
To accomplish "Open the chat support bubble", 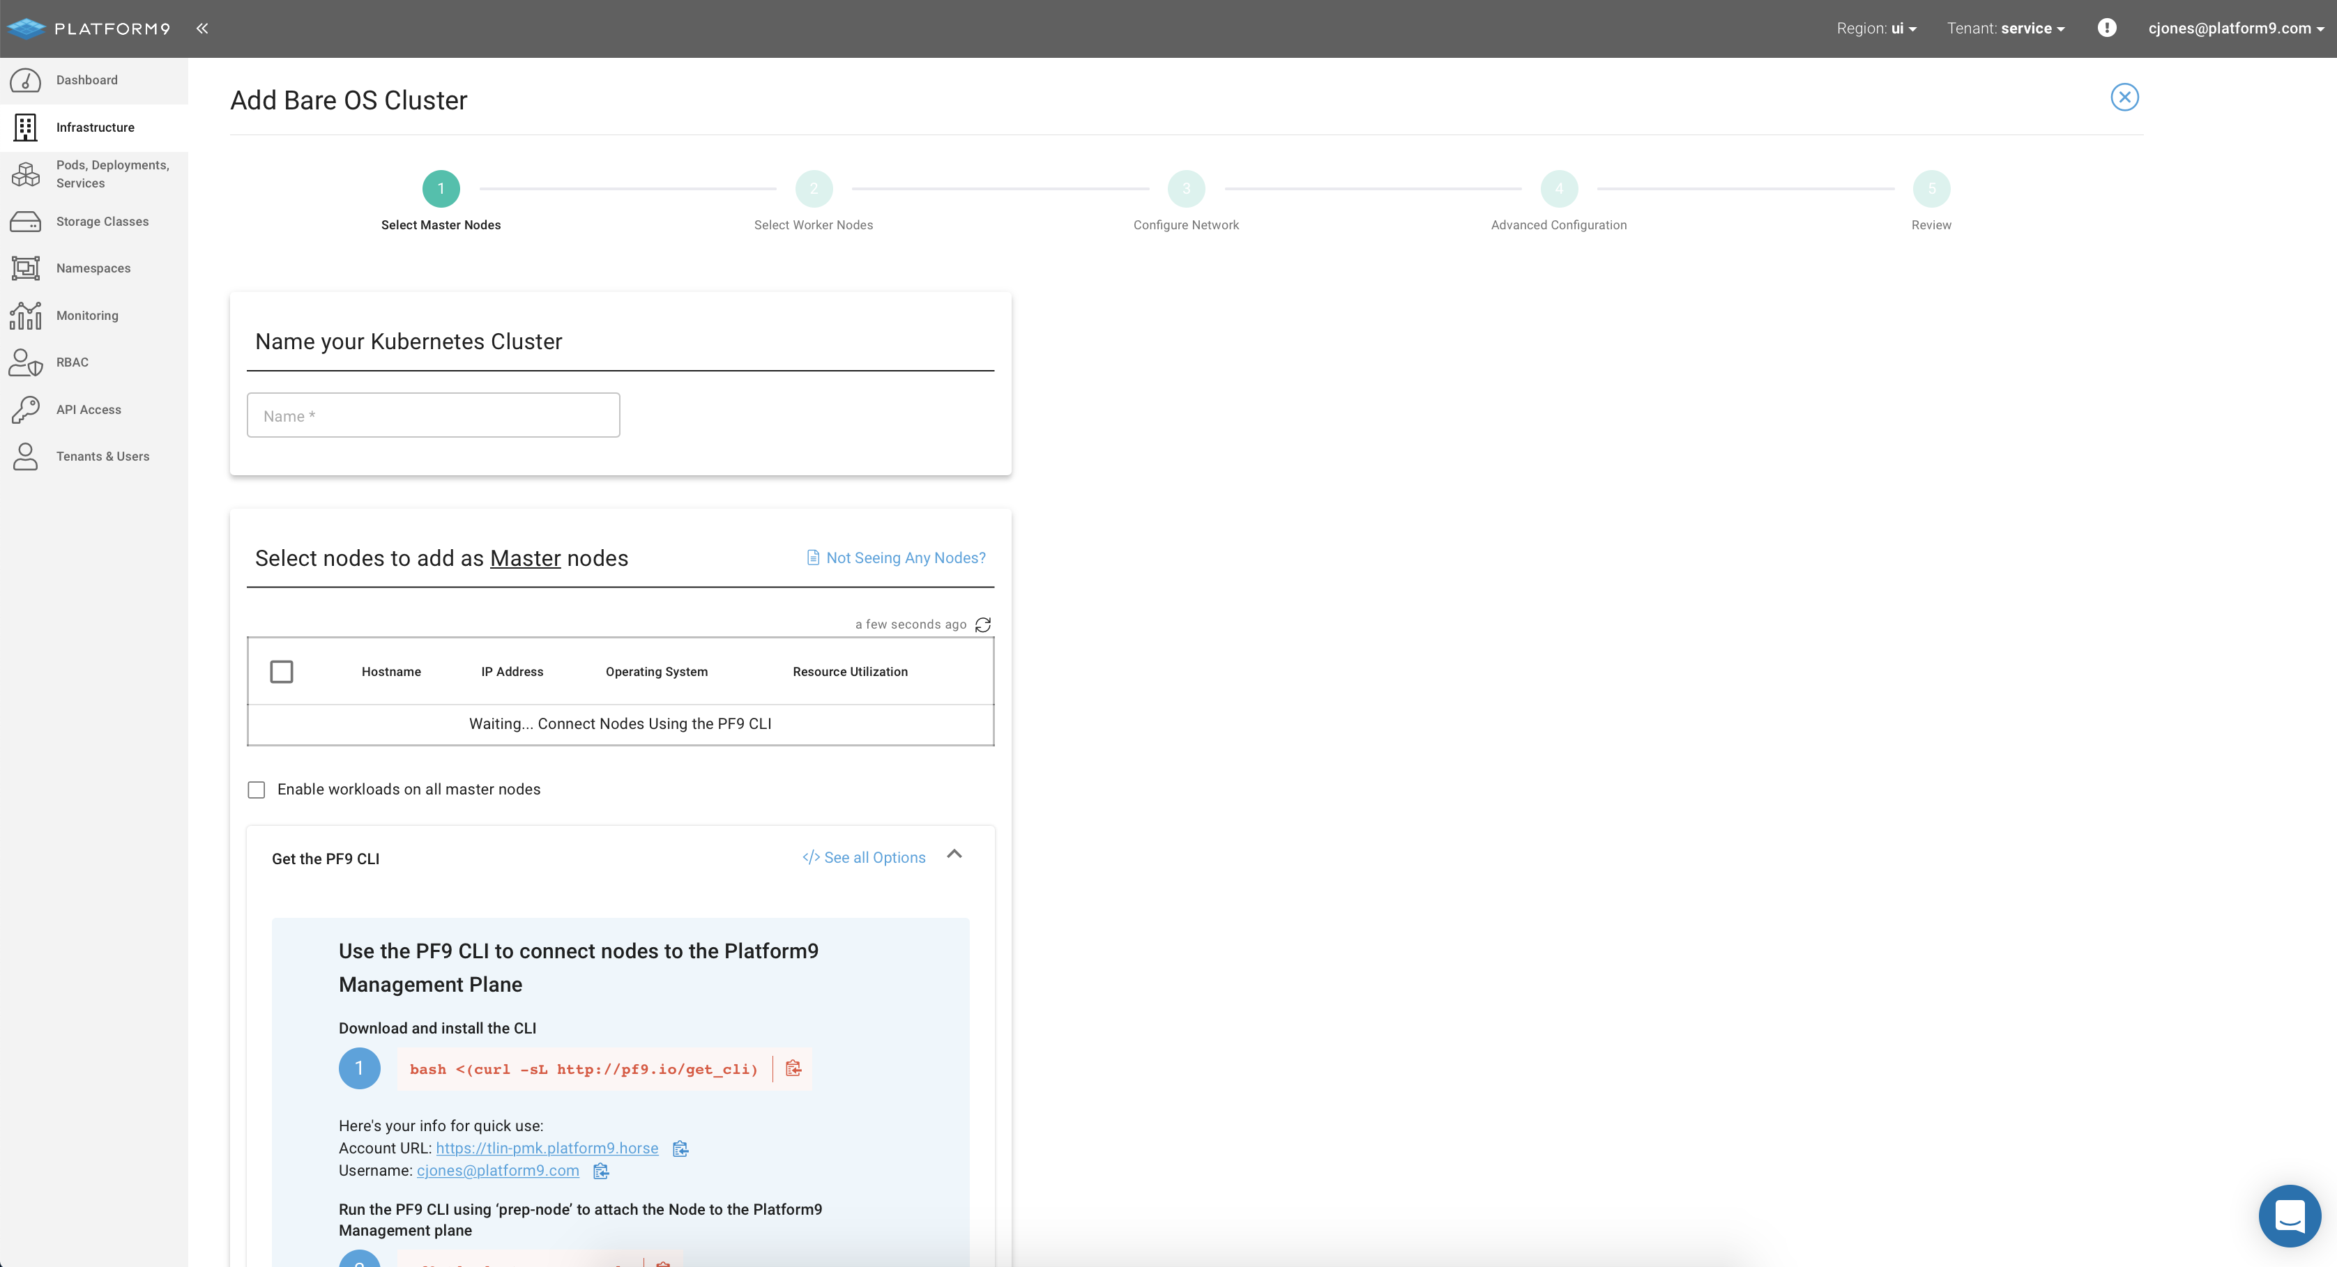I will pyautogui.click(x=2289, y=1215).
